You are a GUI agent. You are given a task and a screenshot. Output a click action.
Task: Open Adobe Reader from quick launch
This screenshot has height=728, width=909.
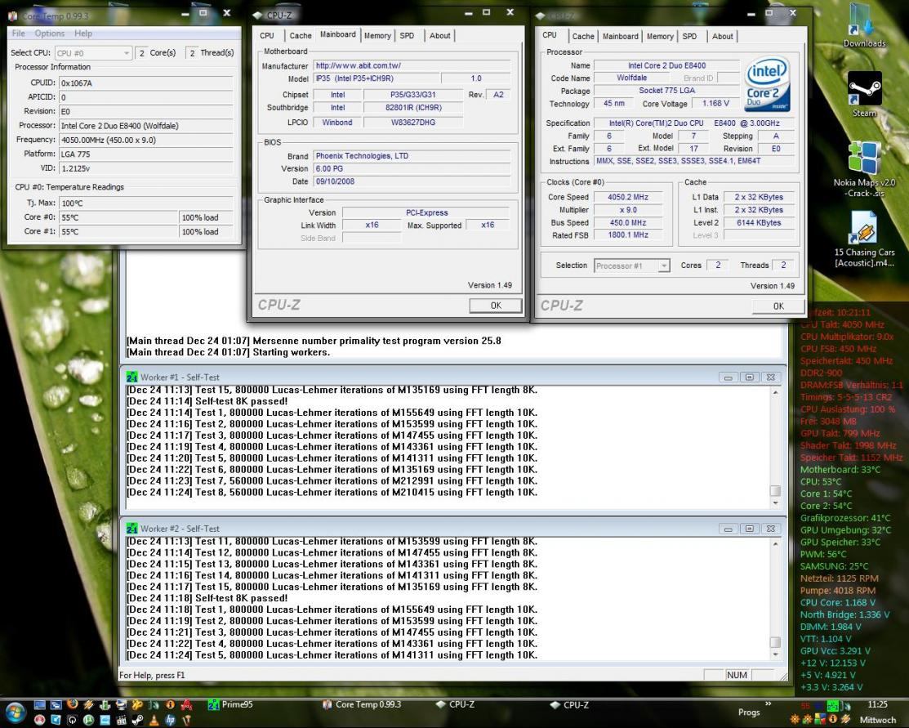[x=186, y=705]
